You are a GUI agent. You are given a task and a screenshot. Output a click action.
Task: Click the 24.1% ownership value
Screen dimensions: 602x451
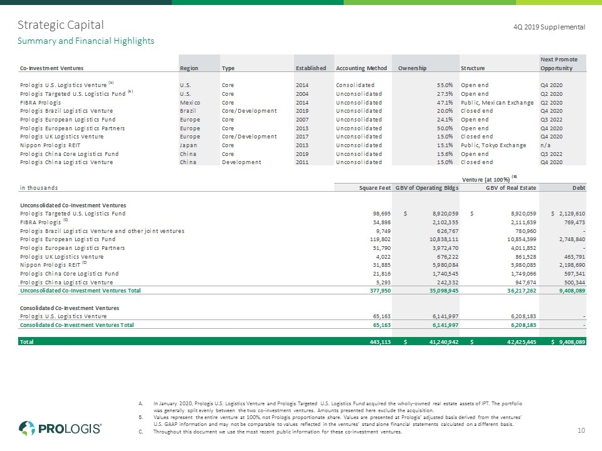coord(445,120)
